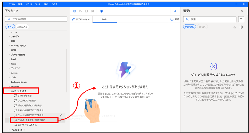Open the サブフロー dropdown

(81, 19)
